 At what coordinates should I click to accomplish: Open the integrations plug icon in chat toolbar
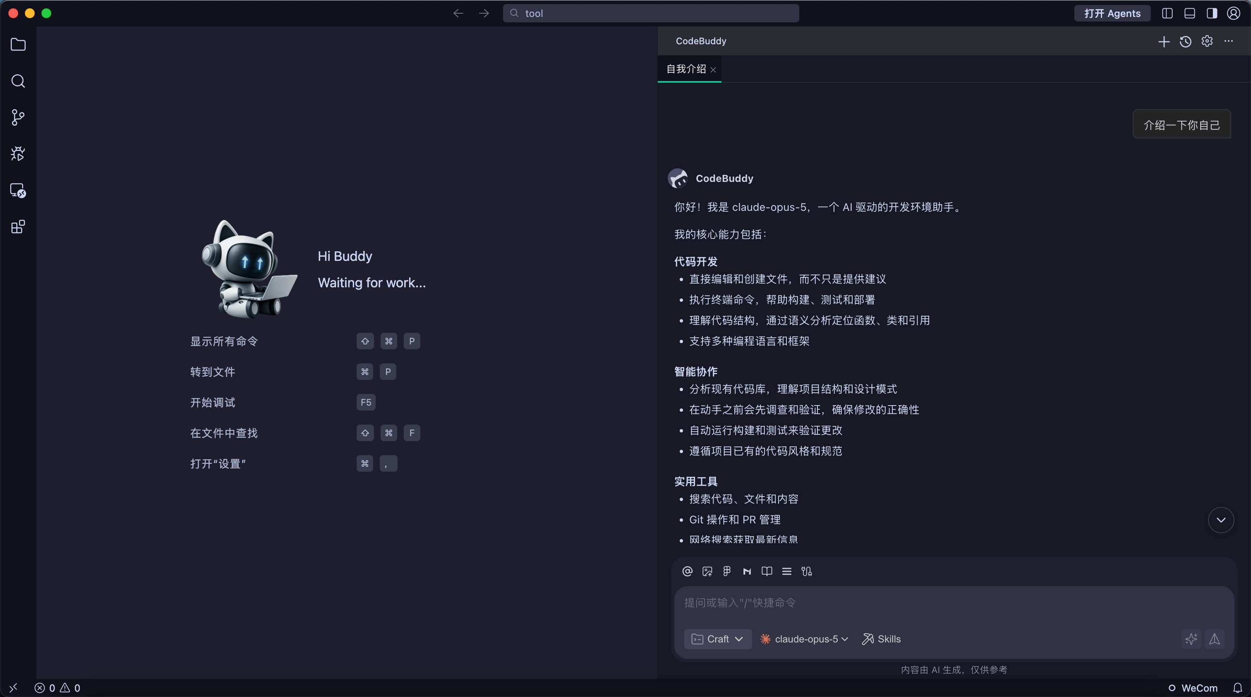pos(807,571)
